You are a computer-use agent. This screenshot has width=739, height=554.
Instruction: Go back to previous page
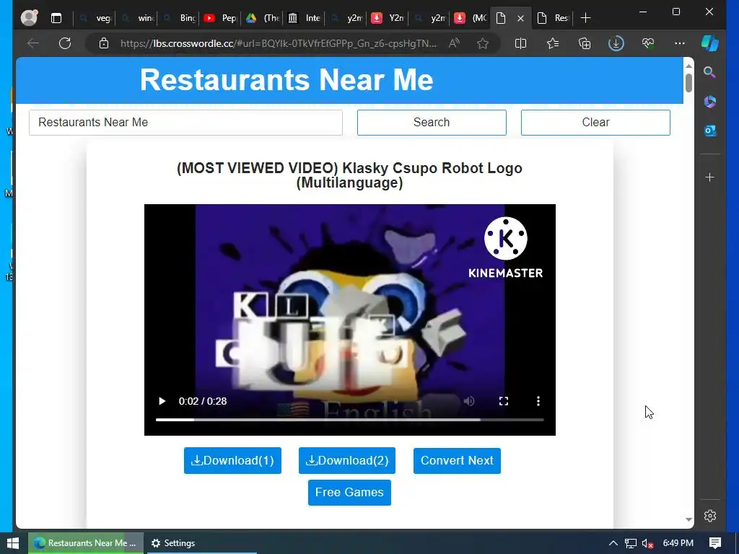(x=33, y=43)
